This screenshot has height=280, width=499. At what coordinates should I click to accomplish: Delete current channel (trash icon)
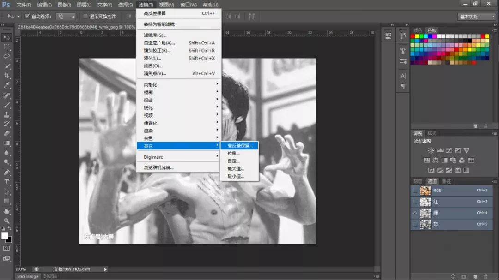click(x=486, y=276)
